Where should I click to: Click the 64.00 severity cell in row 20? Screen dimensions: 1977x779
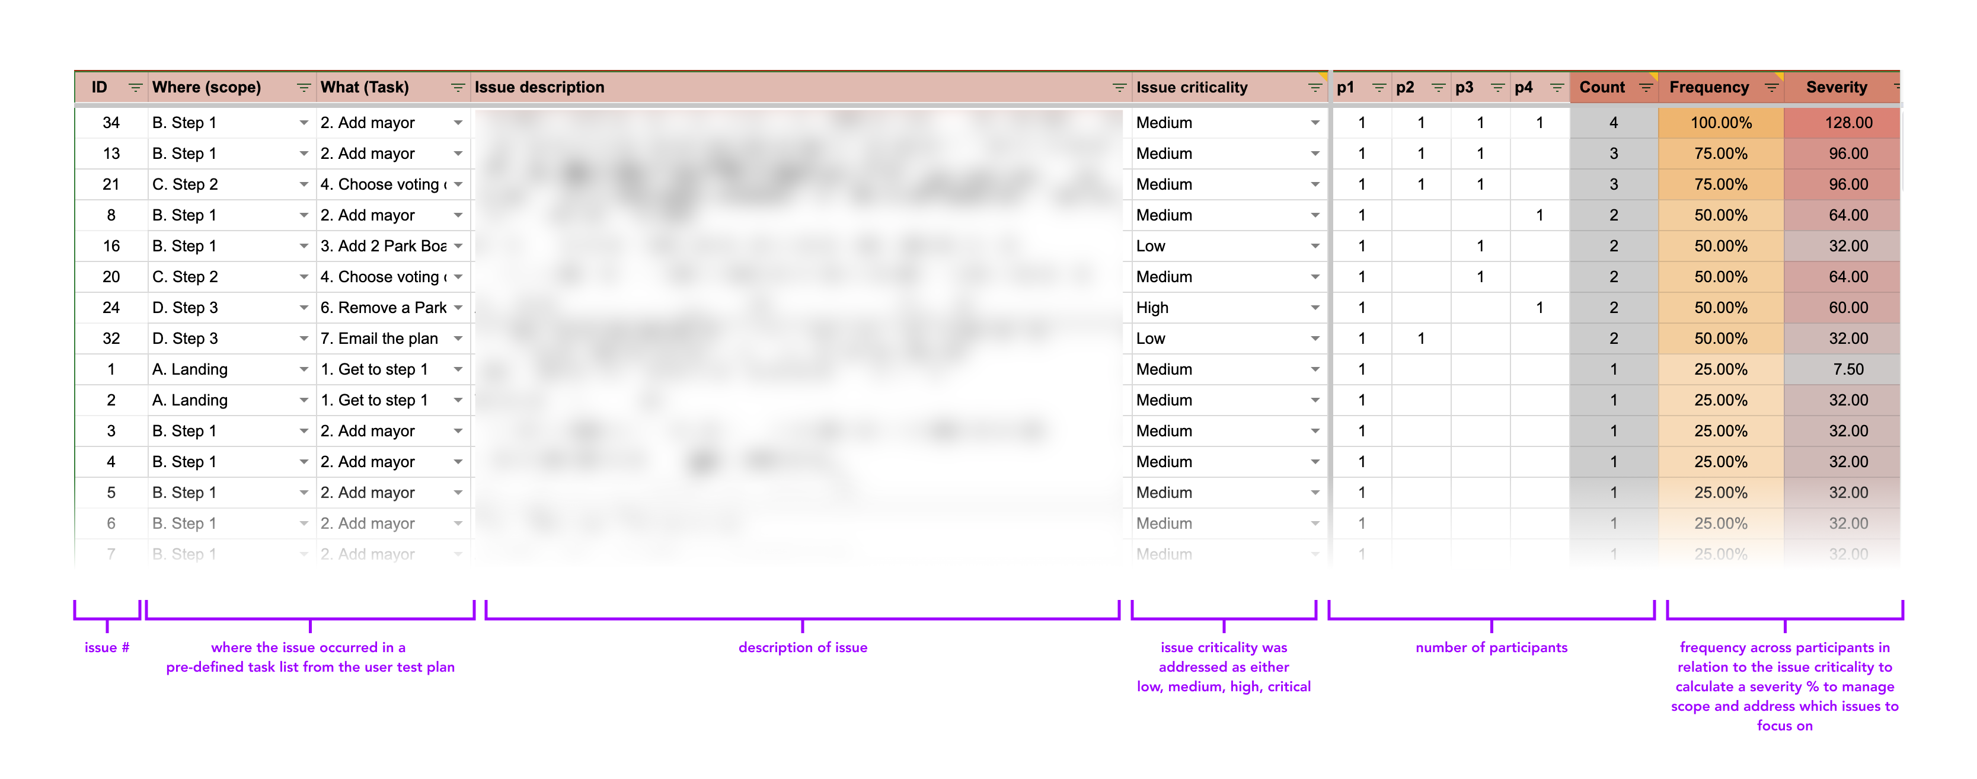tap(1842, 277)
